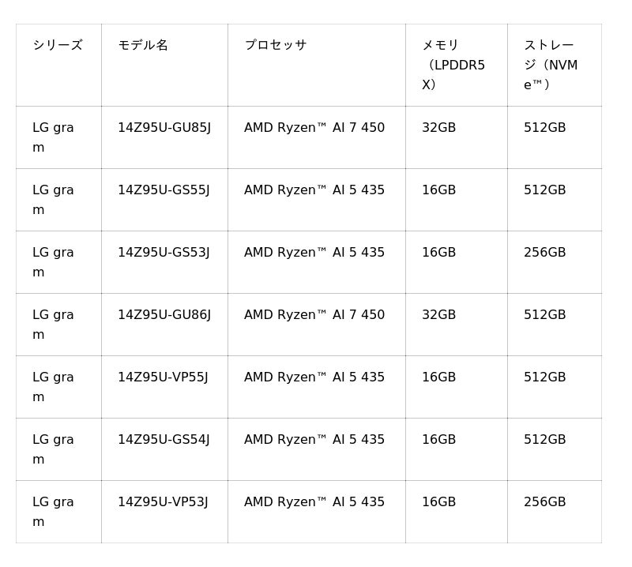Select the 256GB storage cell for 14Z95U-VP53J

click(544, 502)
